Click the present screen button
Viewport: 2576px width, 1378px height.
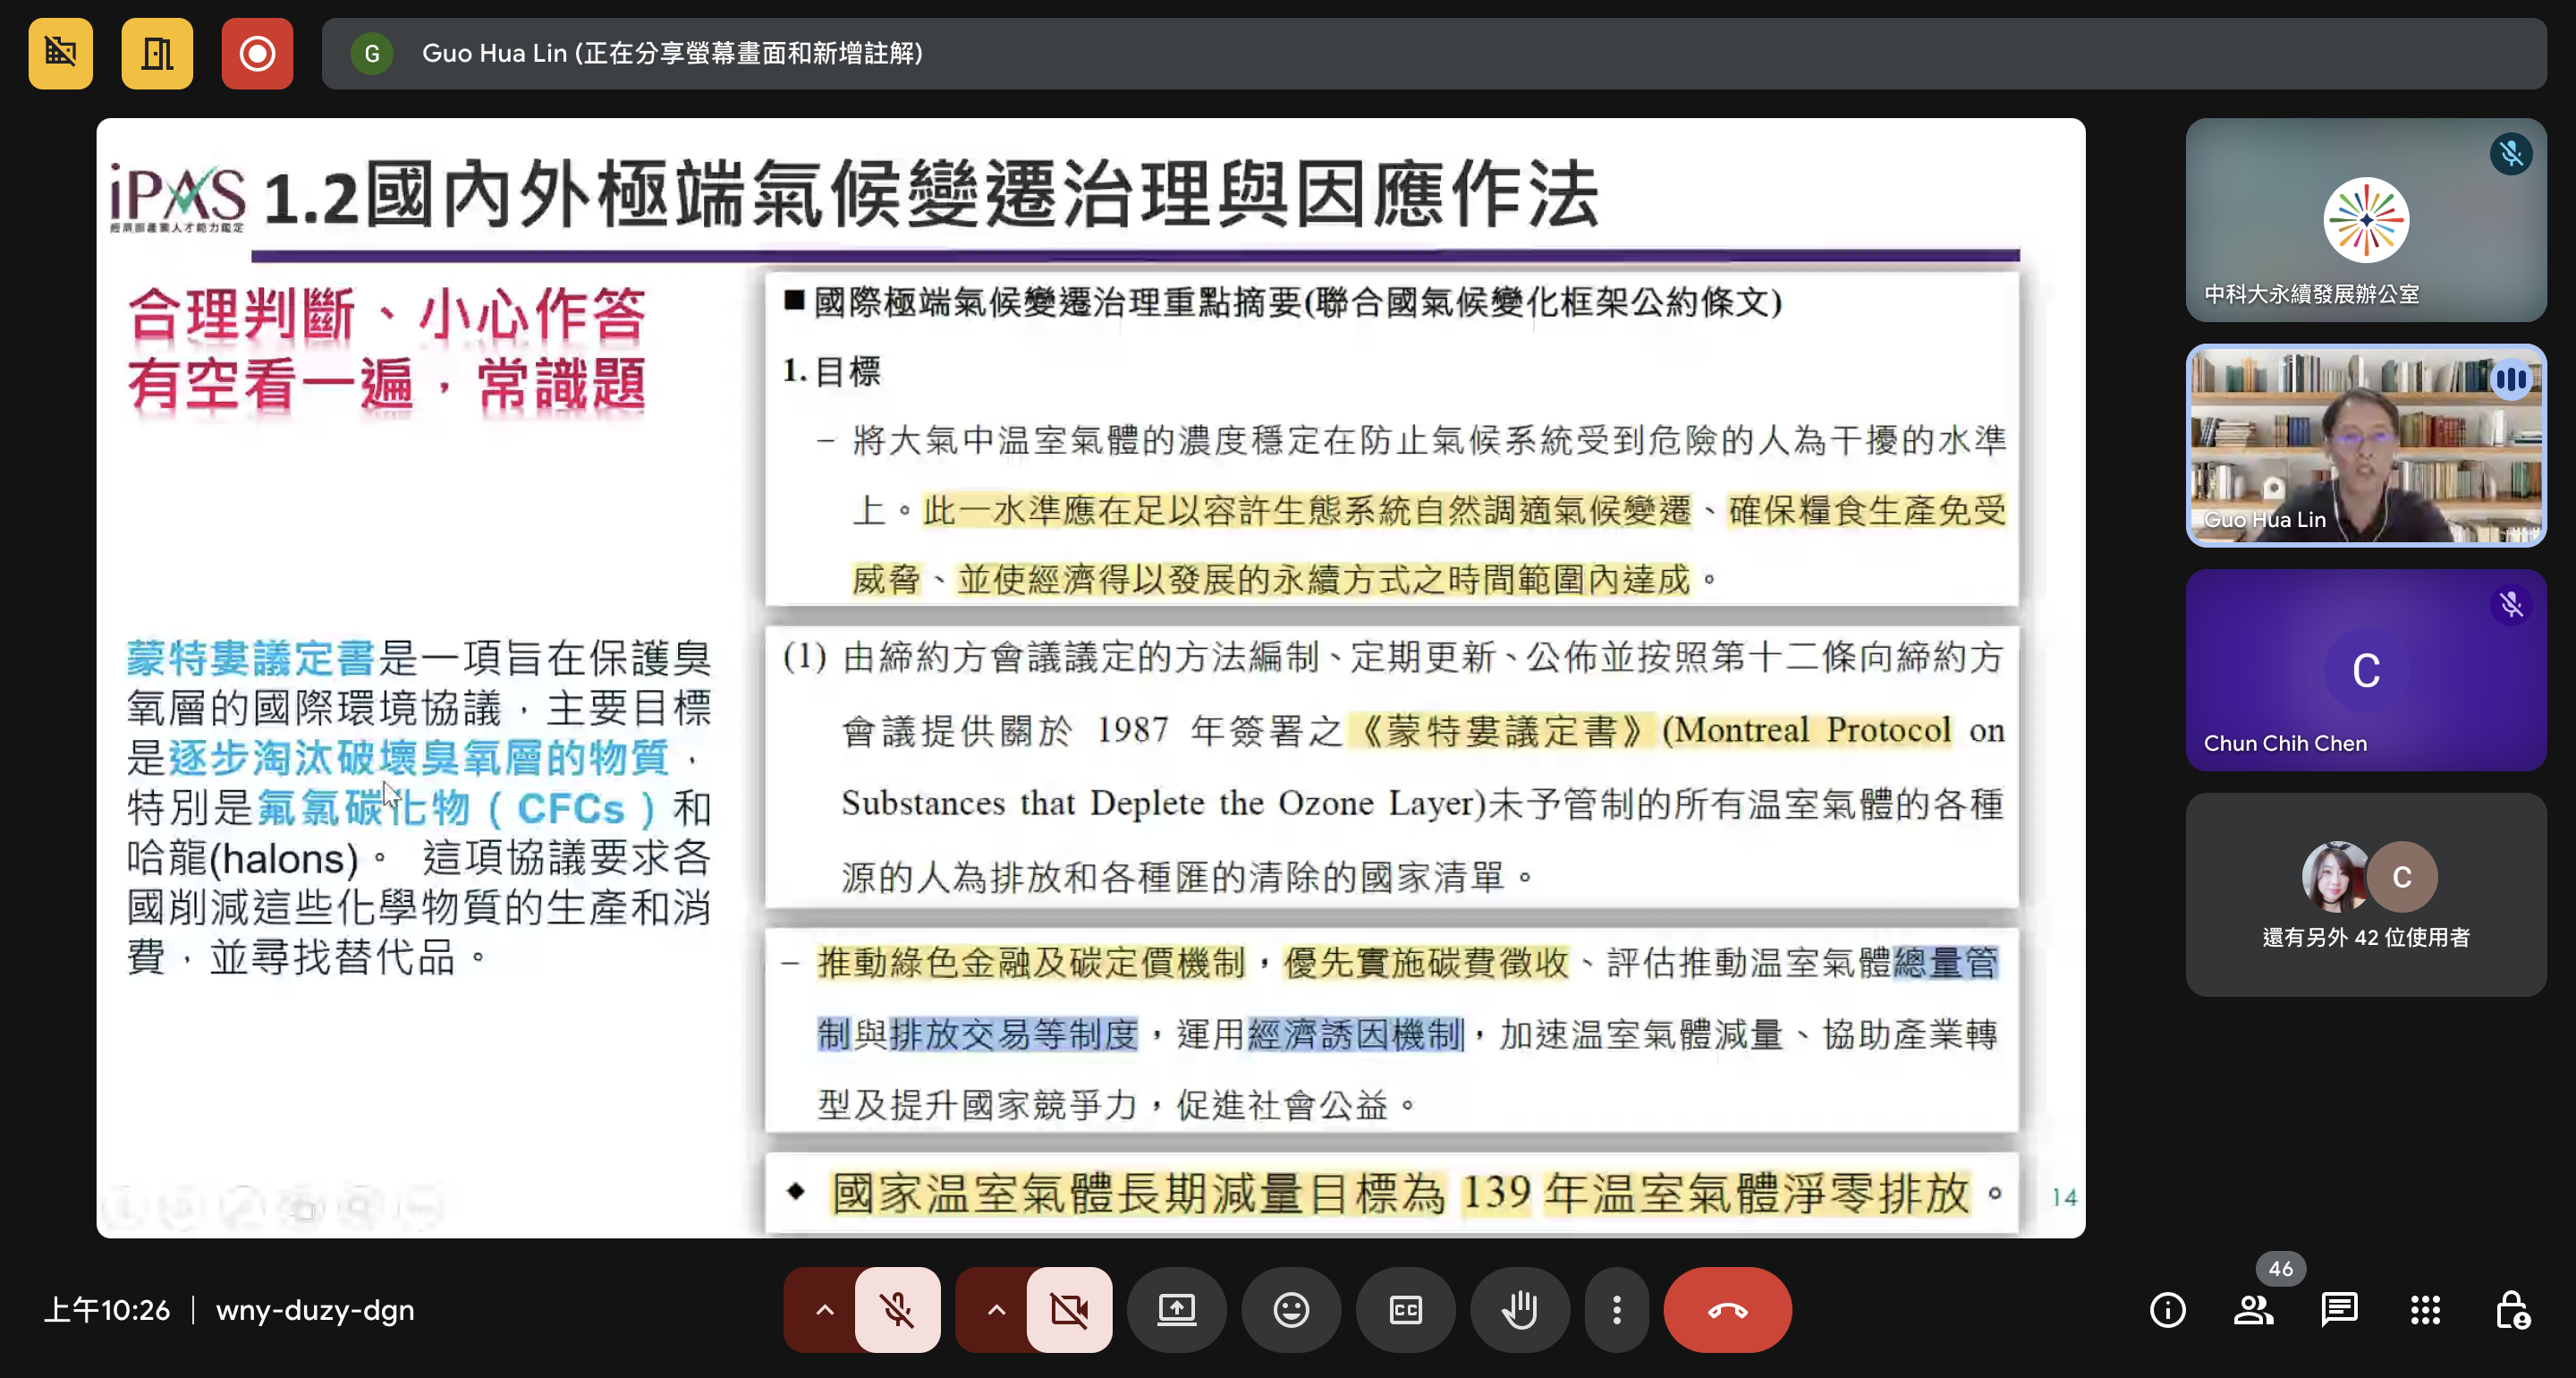click(x=1177, y=1309)
